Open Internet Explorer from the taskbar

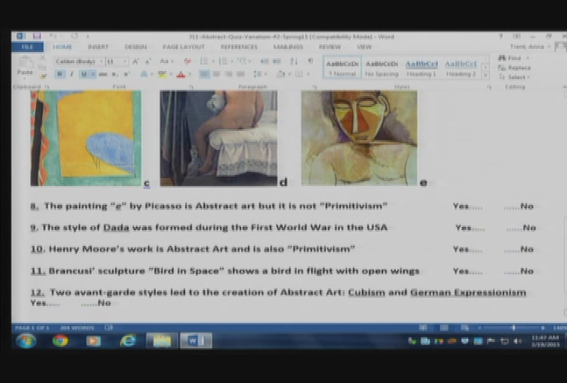[128, 340]
